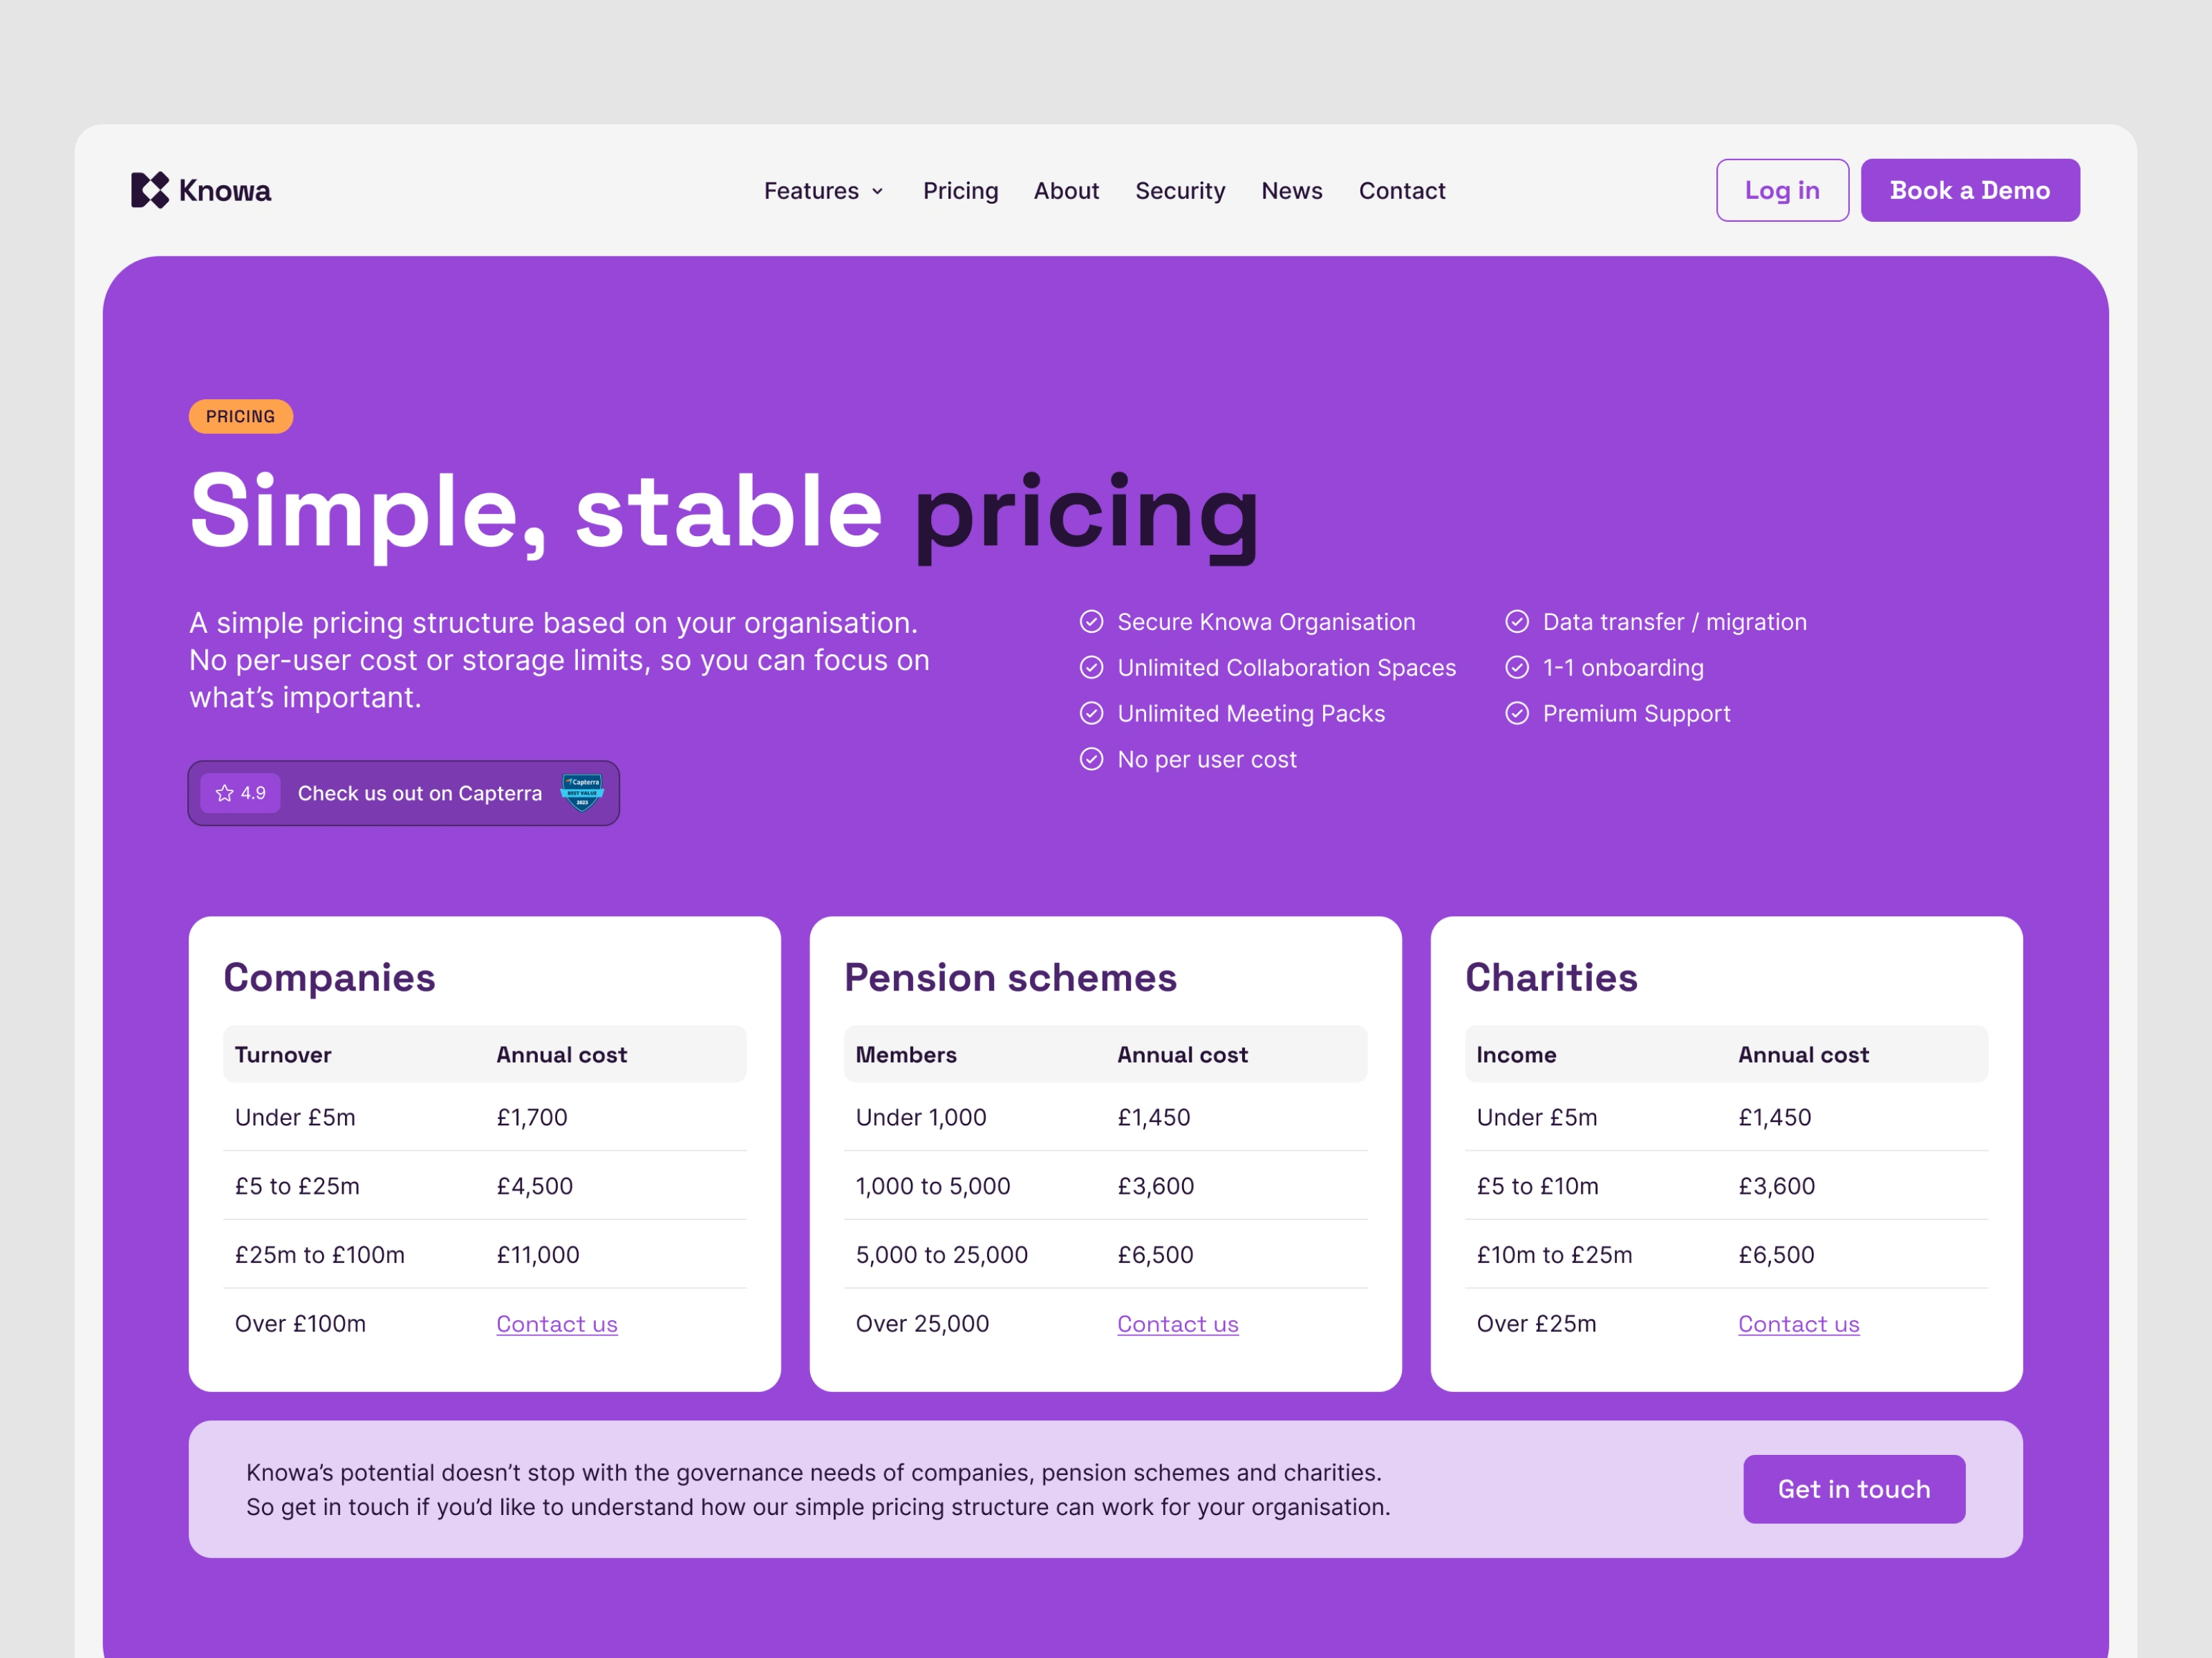Screen dimensions: 2212x1658
Task: Click the checkmark beside Unlimited Collaboration Spaces
Action: point(1091,667)
